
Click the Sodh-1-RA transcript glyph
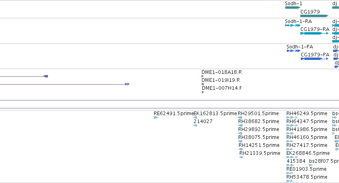(x=293, y=25)
